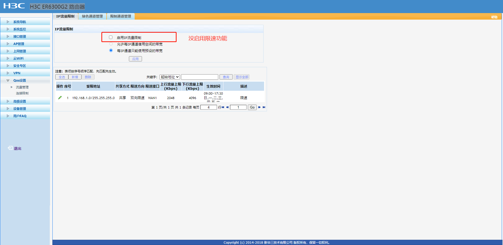Viewport: 503px width, 245px height.
Task: Open the 起始地址 keyword dropdown
Action: pos(170,77)
